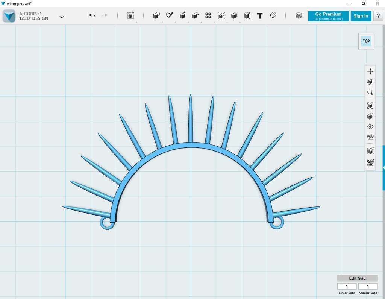Fit the model to the view
Viewport: 385px width, 299px height.
coord(370,106)
